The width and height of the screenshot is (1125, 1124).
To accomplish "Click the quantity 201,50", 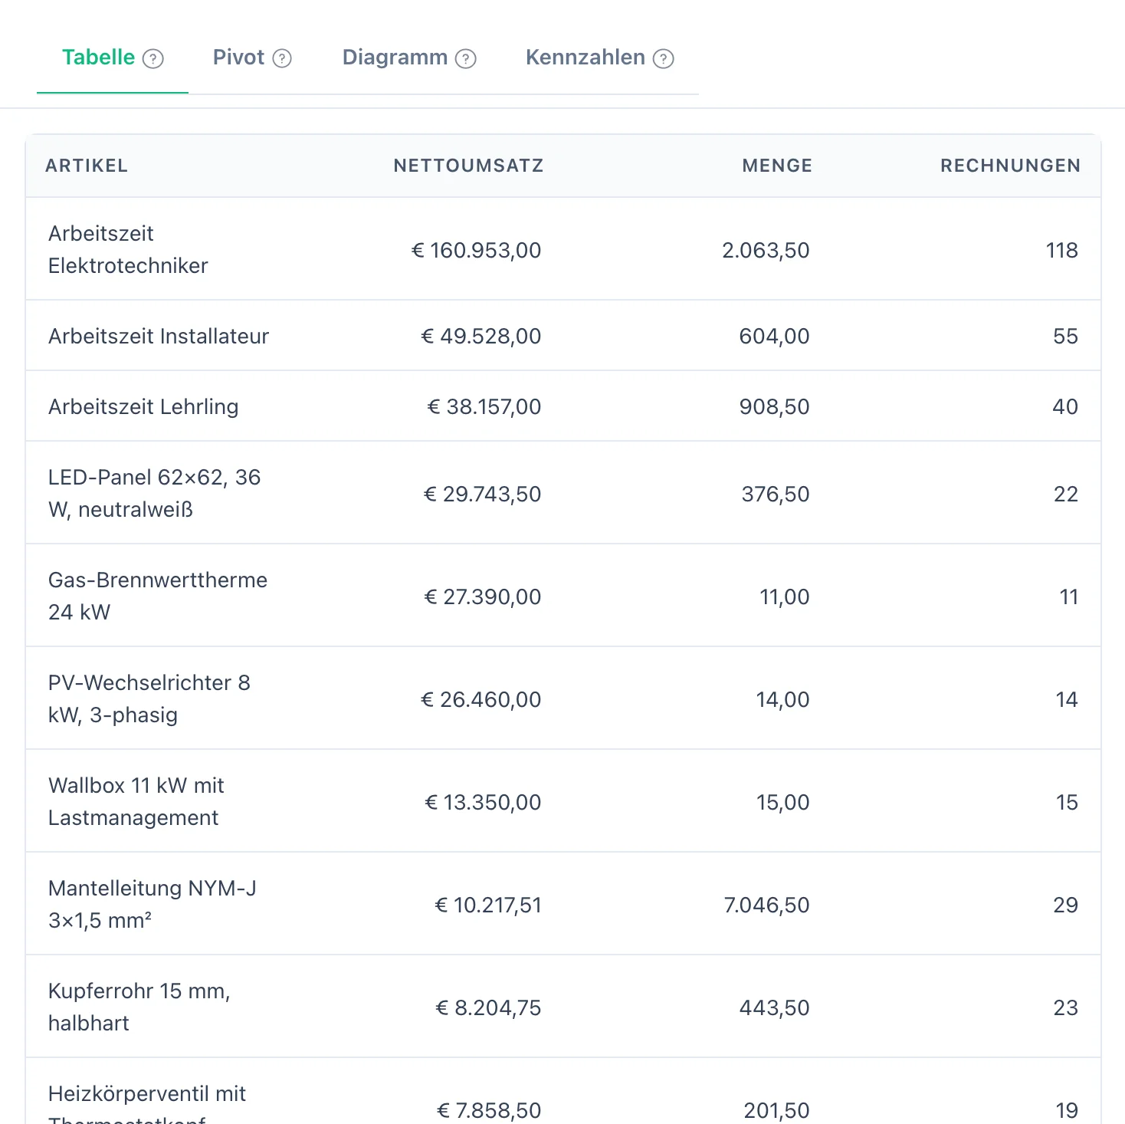I will [x=776, y=1110].
